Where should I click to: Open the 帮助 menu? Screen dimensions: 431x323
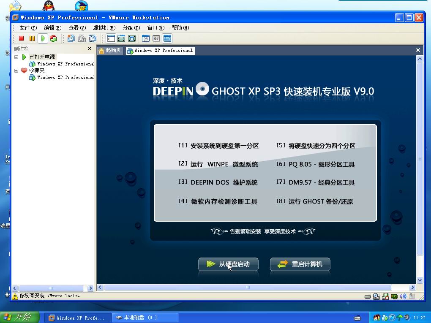(x=180, y=28)
